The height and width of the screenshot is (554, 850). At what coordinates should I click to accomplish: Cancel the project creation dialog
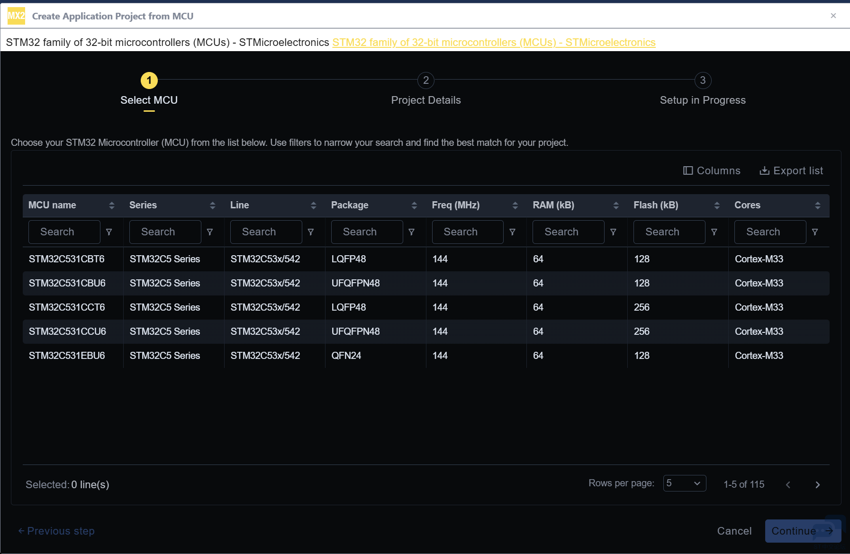coord(734,531)
